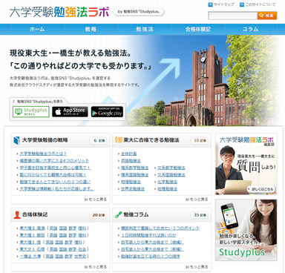
Task: Click the green pen icon by 勉強コラム
Action: tap(119, 214)
